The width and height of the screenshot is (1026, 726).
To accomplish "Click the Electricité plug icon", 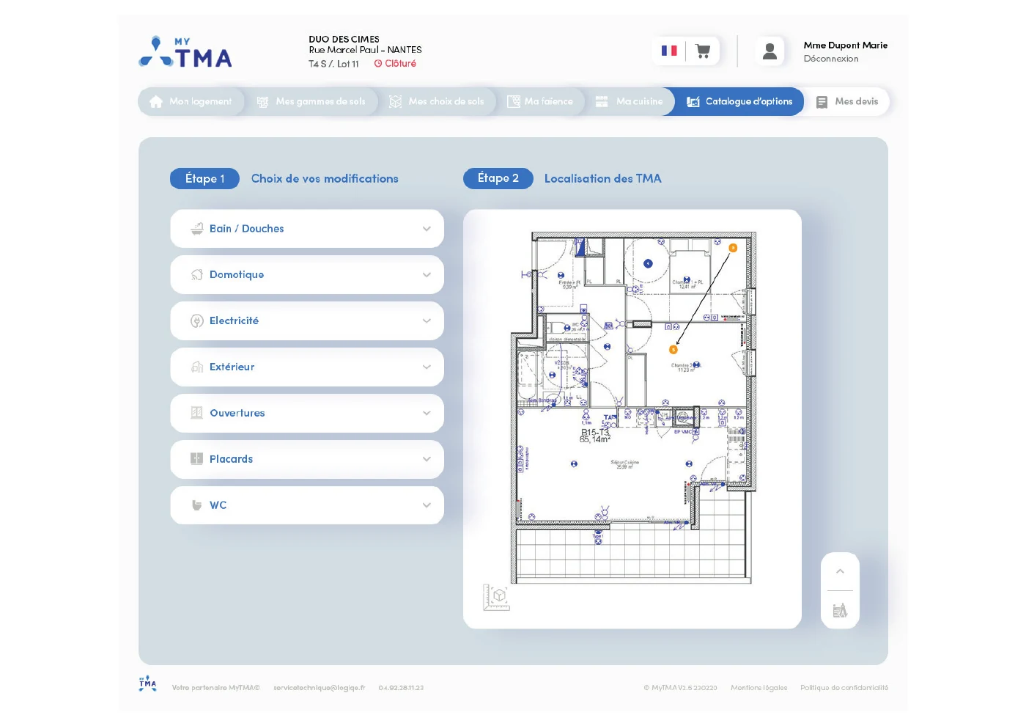I will [x=197, y=321].
